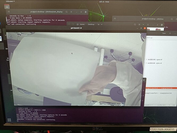Close the gst-launch-1.0 video window

(x=145, y=28)
